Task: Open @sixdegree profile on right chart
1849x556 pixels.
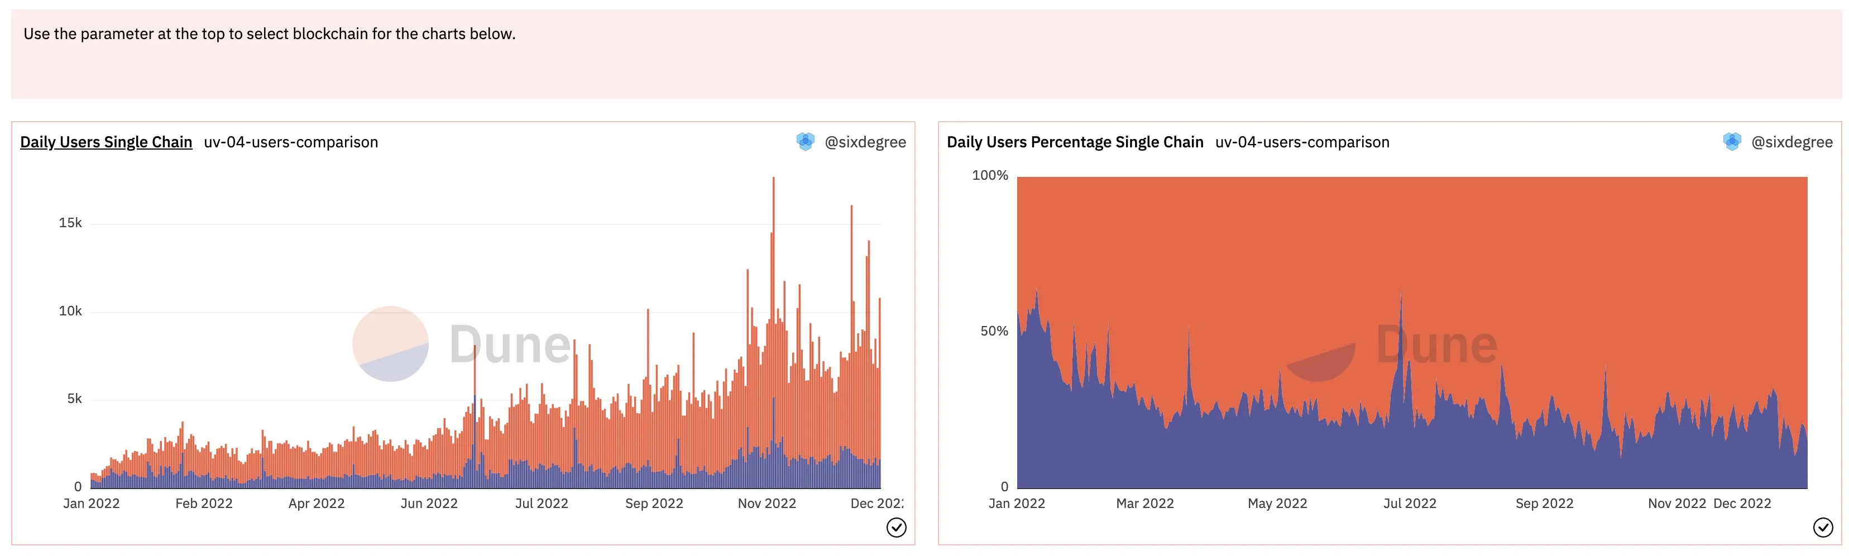Action: coord(1791,142)
